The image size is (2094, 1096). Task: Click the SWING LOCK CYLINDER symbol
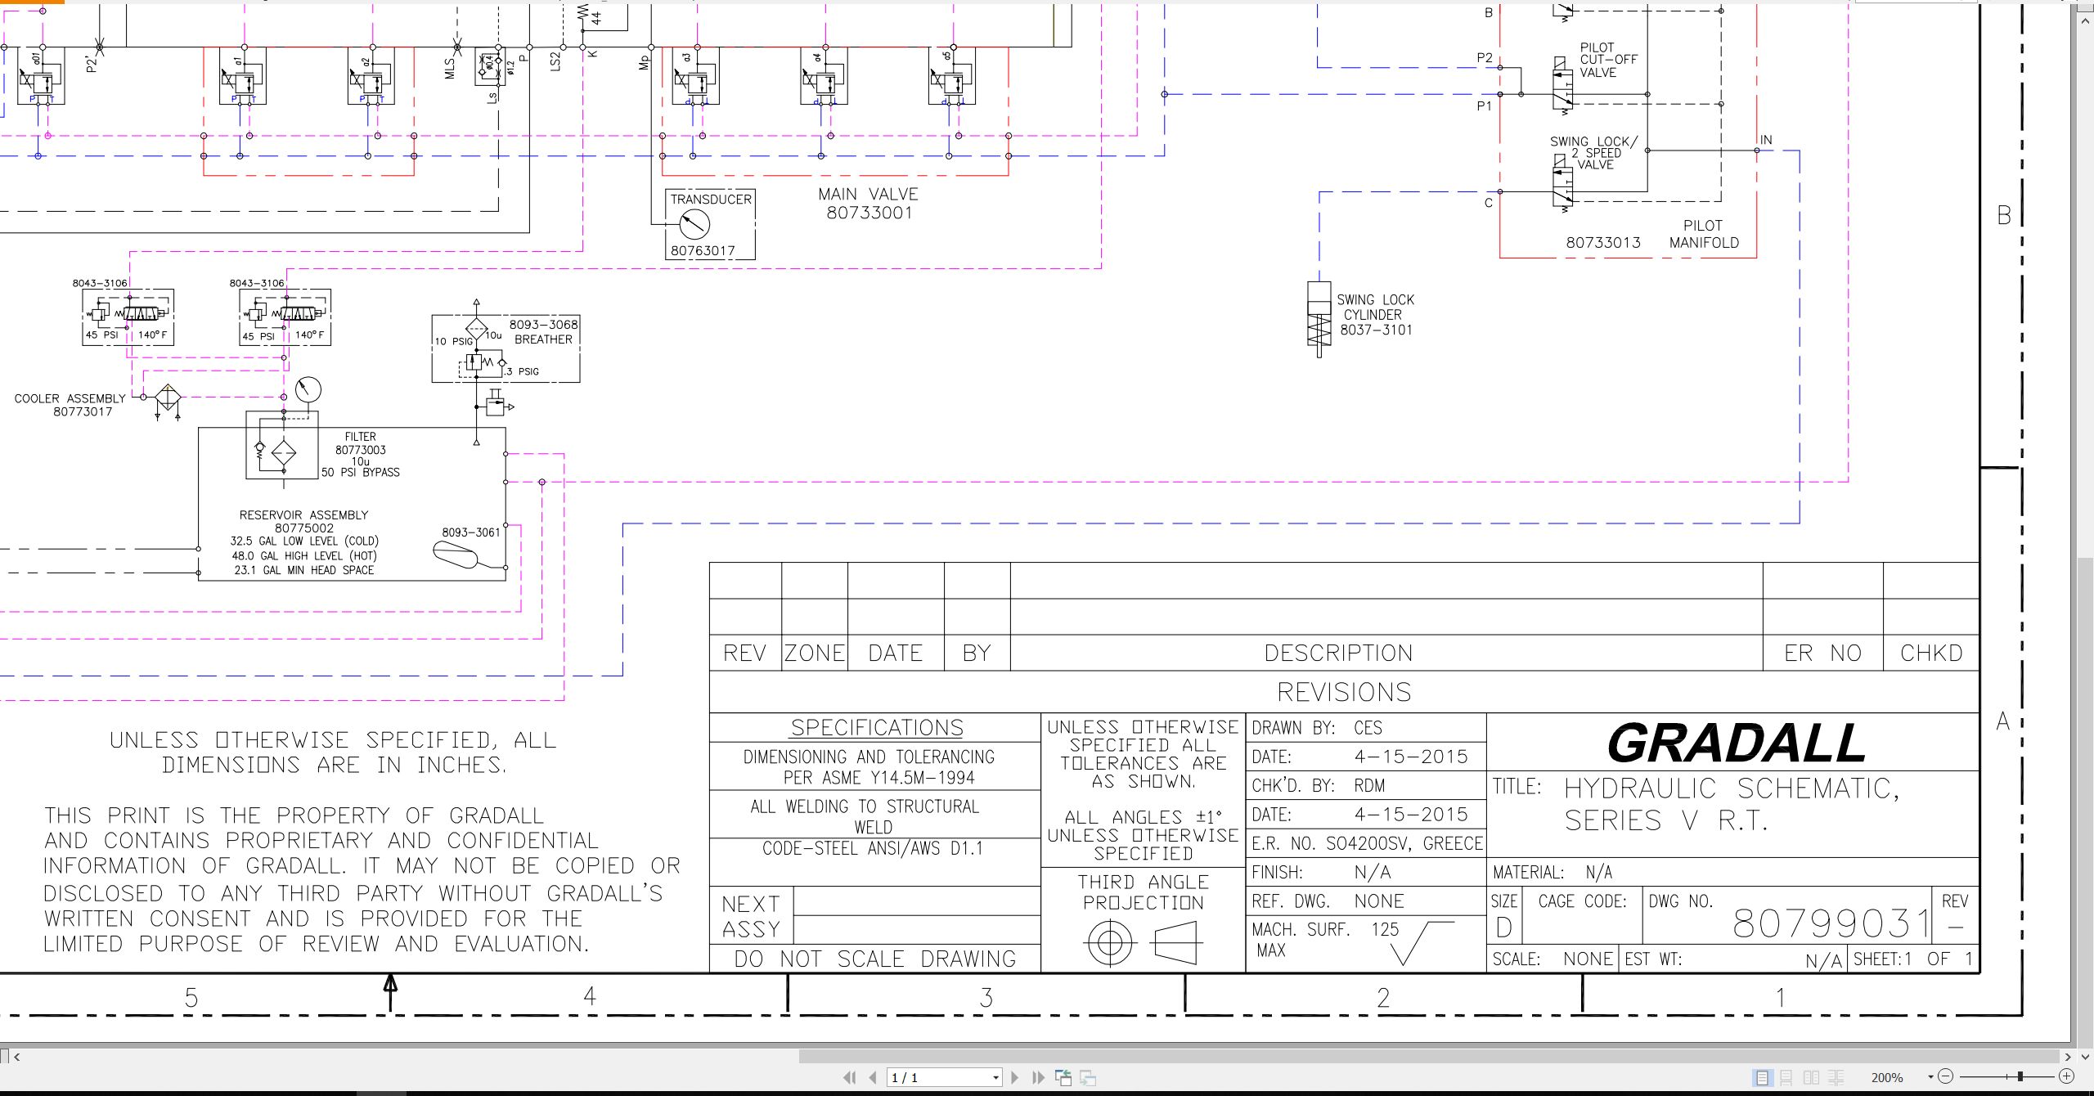pyautogui.click(x=1319, y=319)
